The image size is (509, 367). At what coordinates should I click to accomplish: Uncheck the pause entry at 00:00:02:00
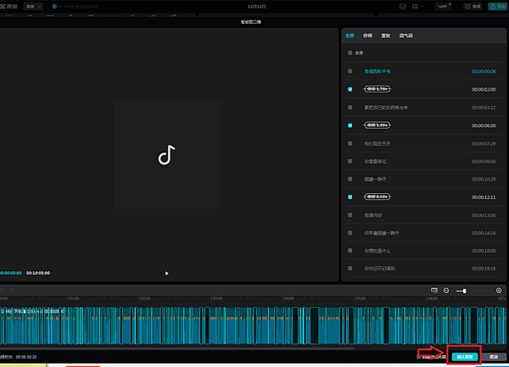350,89
